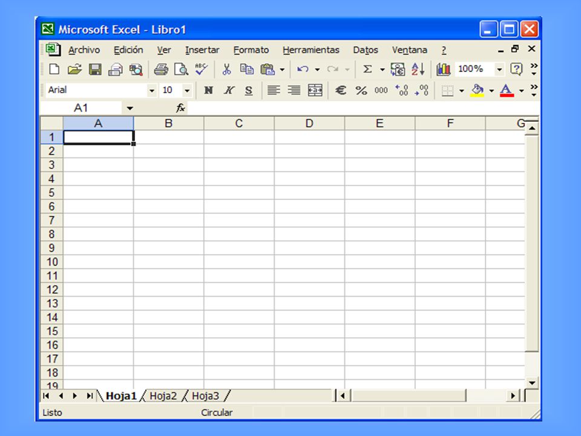Undo the last action
581x436 pixels.
click(303, 69)
